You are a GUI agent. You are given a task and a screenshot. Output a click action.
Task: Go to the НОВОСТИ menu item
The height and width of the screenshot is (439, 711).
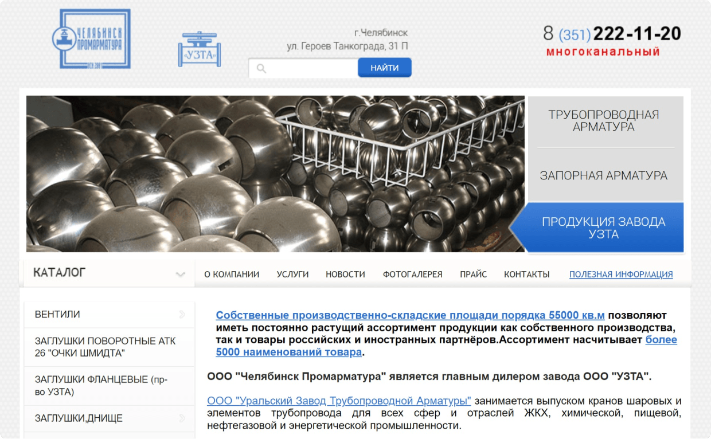(x=345, y=275)
